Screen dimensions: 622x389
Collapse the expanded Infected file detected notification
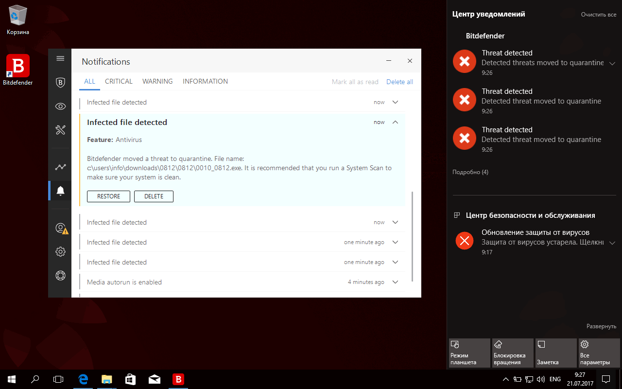(395, 122)
